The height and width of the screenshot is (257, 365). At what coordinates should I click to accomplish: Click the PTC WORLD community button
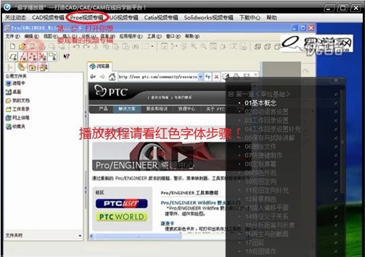pyautogui.click(x=121, y=217)
